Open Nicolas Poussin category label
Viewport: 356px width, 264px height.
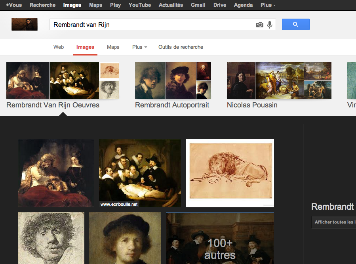coord(252,105)
